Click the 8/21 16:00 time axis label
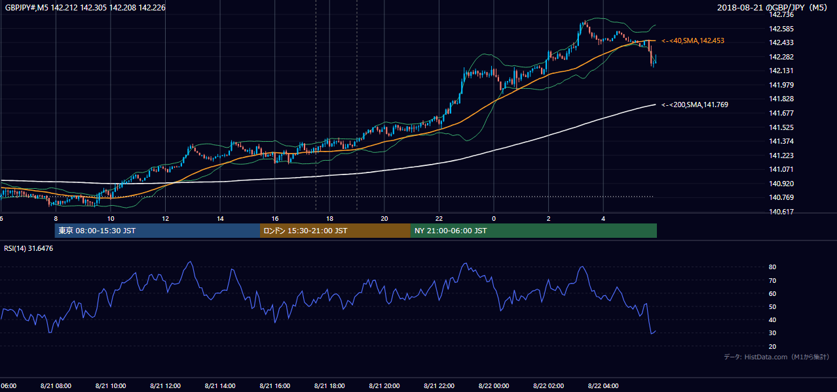The image size is (837, 392). pos(275,386)
